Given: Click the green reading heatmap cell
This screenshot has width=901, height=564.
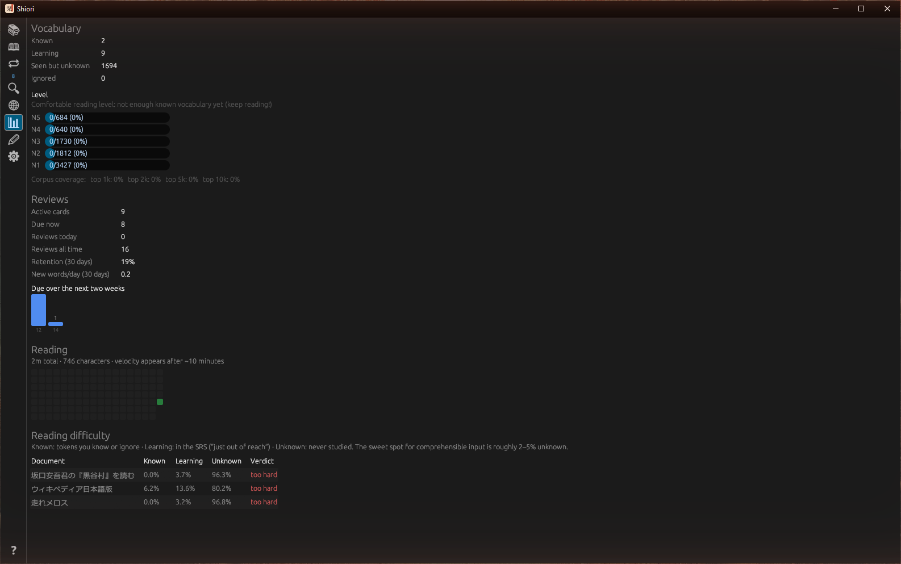Looking at the screenshot, I should pyautogui.click(x=160, y=402).
